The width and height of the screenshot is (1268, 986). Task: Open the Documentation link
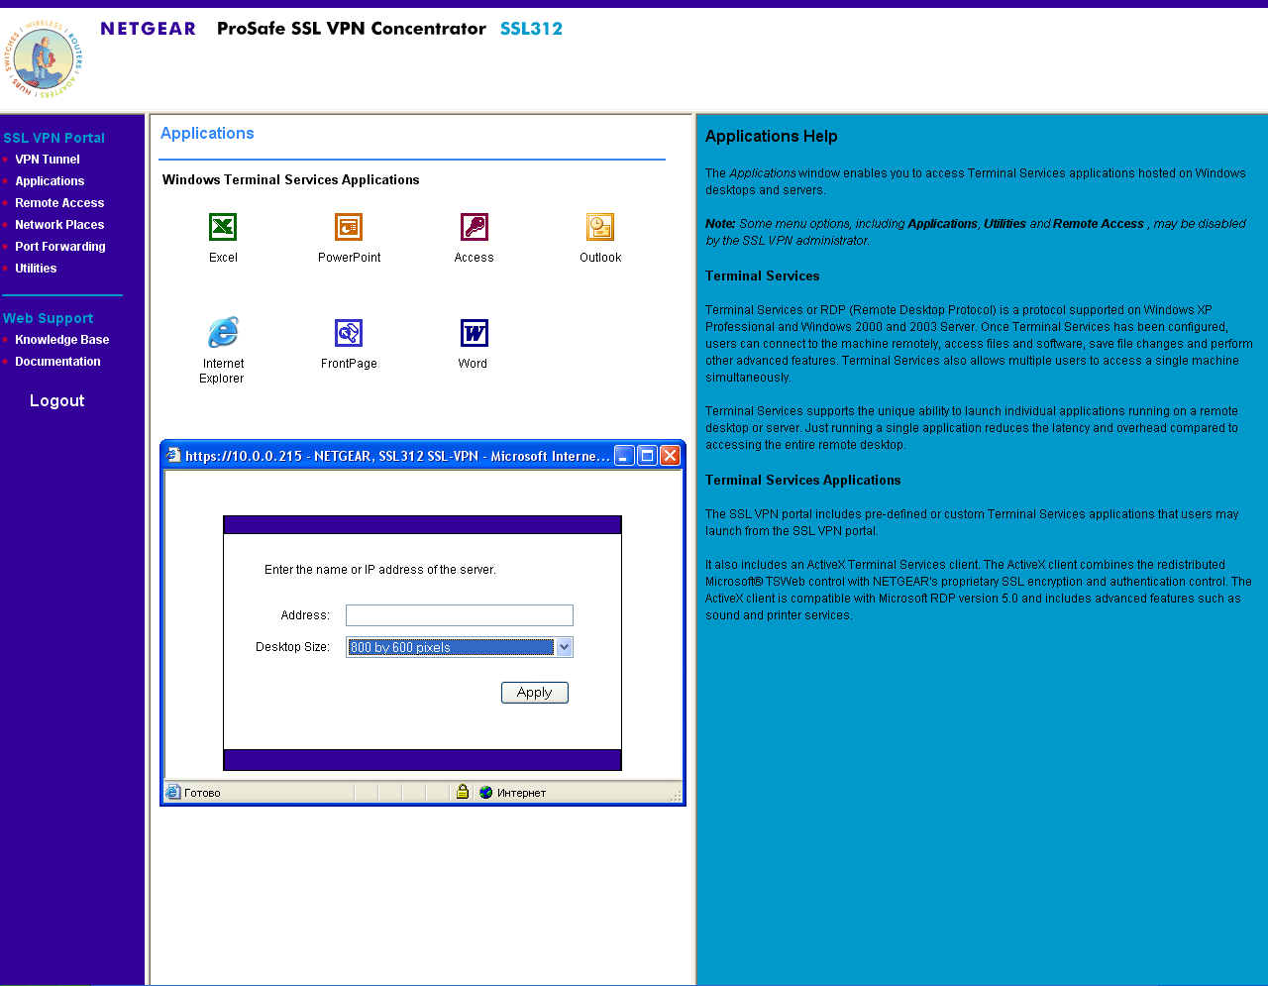[x=57, y=362]
